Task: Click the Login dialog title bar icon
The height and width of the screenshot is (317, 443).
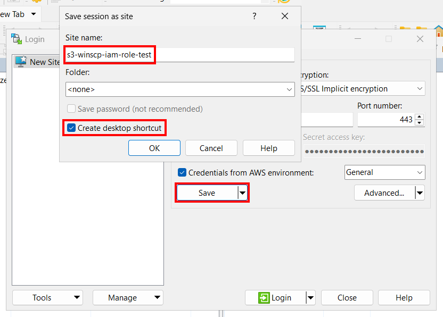Action: (x=17, y=39)
